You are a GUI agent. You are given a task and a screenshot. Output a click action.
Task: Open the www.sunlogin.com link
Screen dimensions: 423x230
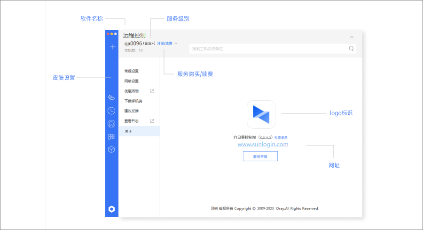(263, 144)
